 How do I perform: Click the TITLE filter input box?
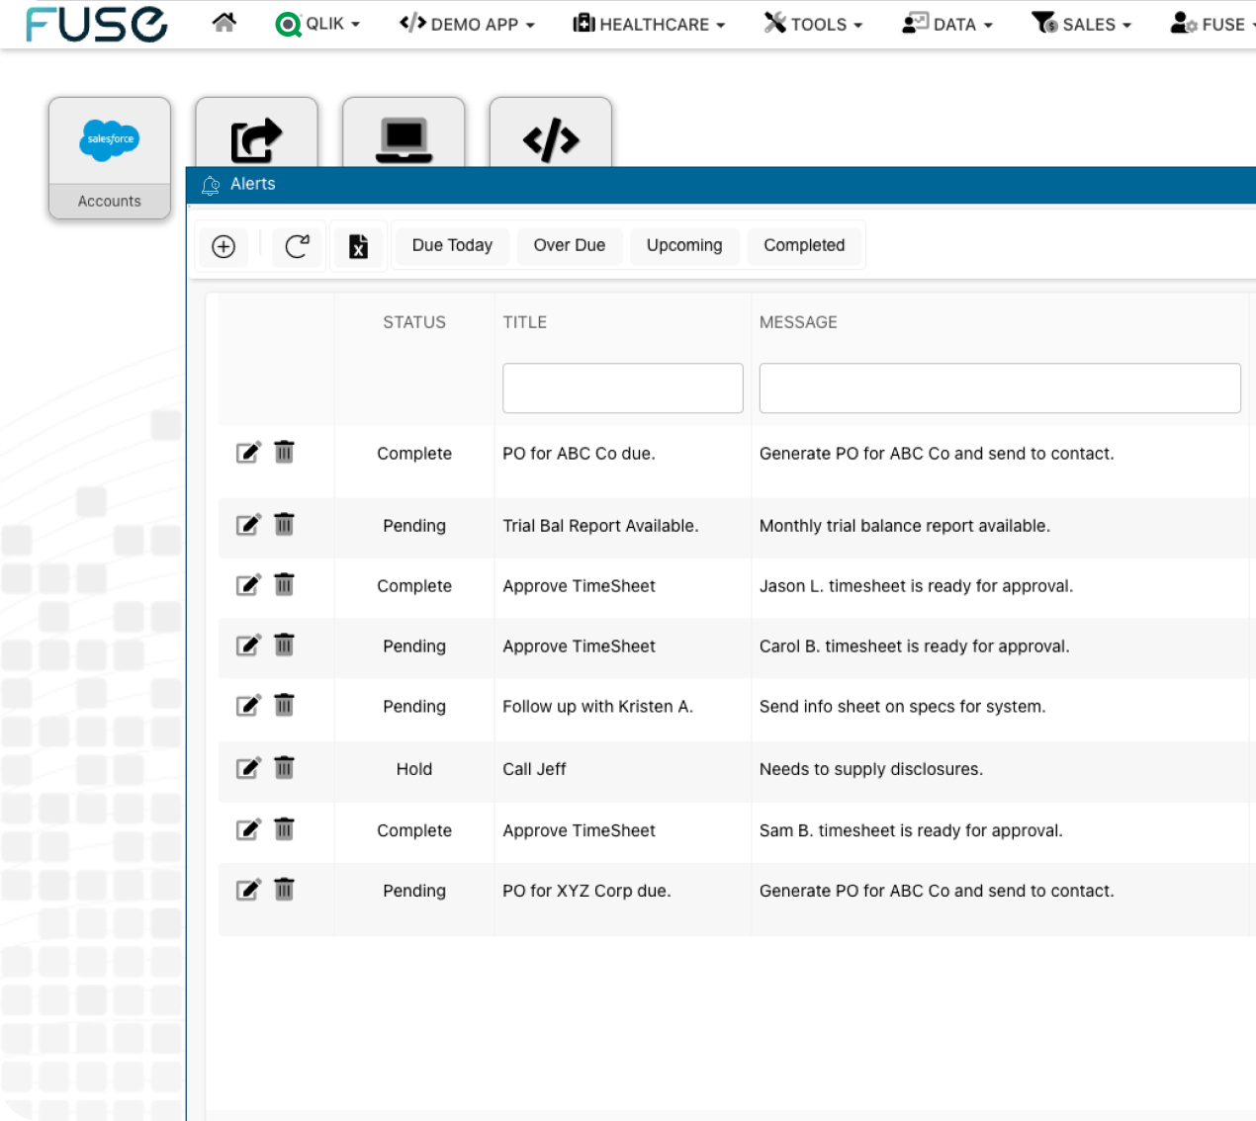(x=623, y=388)
